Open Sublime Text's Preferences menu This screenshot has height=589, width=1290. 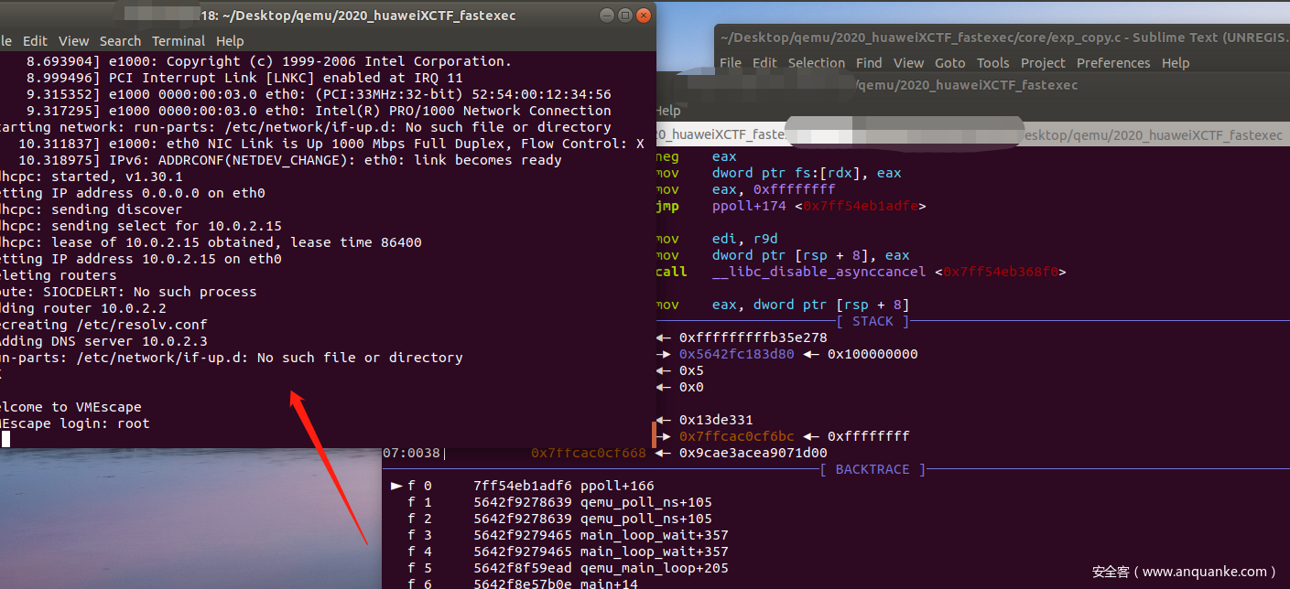coord(1113,63)
